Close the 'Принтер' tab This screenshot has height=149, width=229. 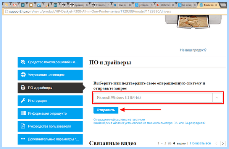click(x=130, y=5)
